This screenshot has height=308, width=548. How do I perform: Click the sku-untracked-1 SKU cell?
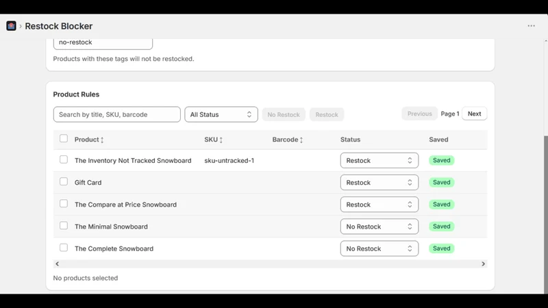(x=229, y=161)
